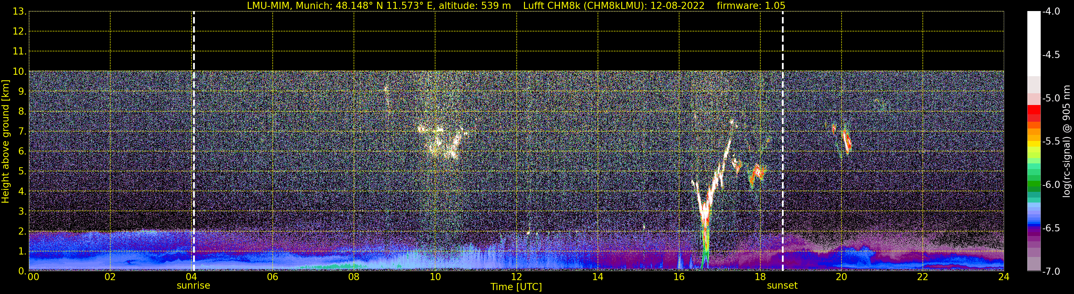
Task: Click the 'sunset' label under the time axis
Action: point(782,286)
